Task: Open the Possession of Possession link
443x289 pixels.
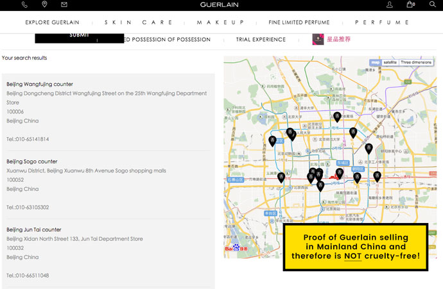Action: click(168, 40)
